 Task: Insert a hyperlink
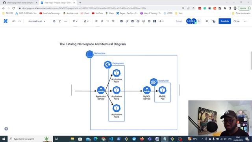[127, 21]
